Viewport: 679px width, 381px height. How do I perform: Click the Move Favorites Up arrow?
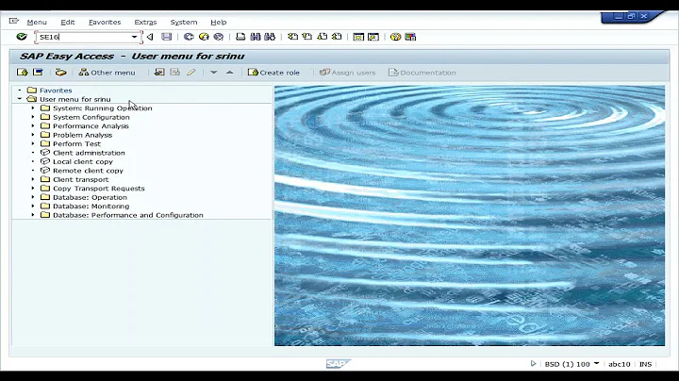(x=229, y=73)
